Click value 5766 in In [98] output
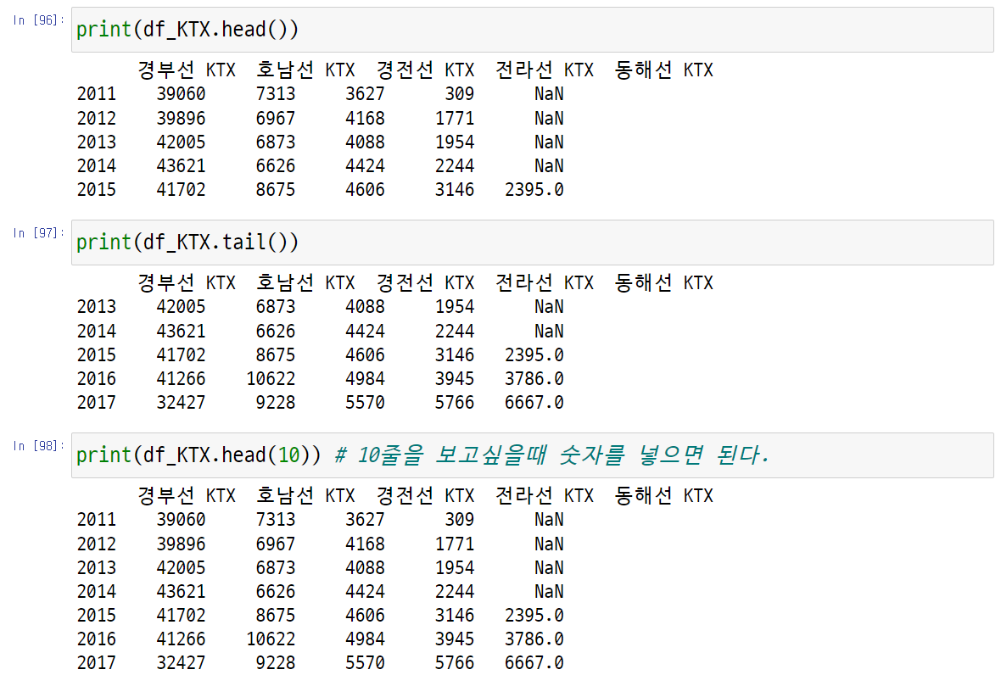The image size is (1001, 675). click(x=455, y=663)
